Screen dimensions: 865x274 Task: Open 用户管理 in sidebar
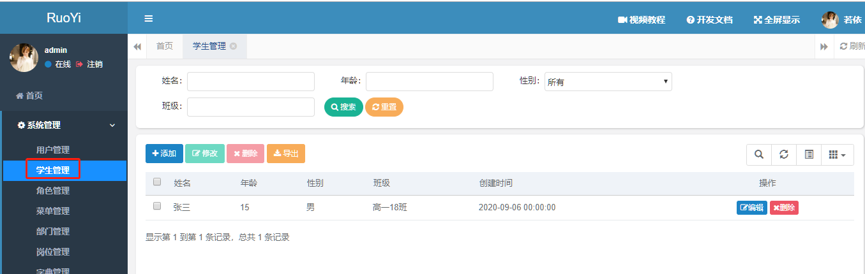[x=53, y=150]
